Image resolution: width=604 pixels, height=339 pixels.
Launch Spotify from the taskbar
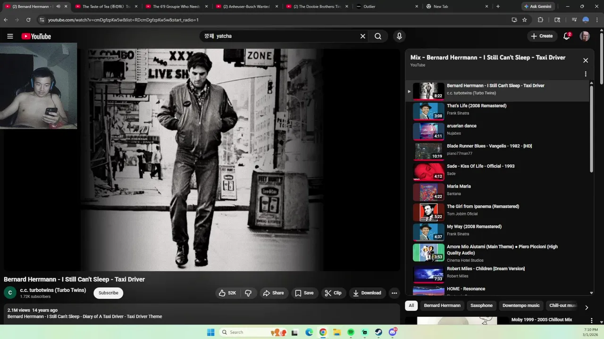pyautogui.click(x=351, y=332)
